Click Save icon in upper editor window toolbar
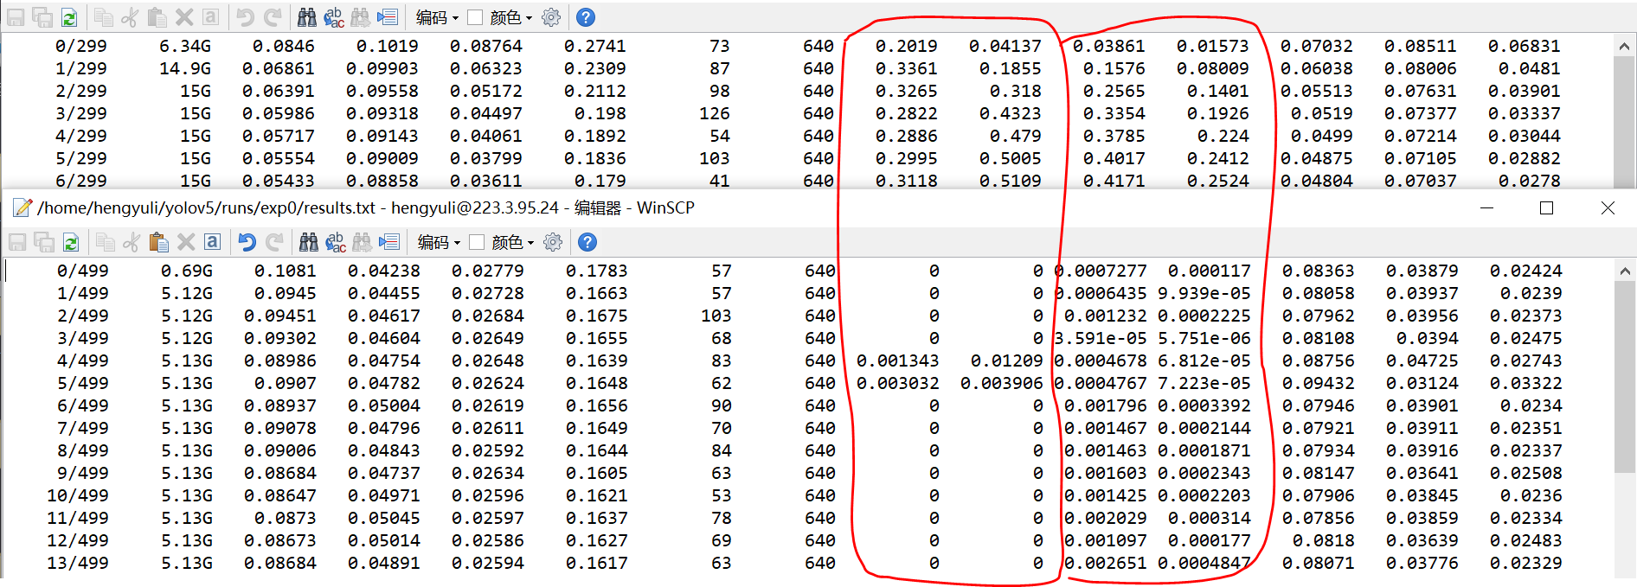 point(16,17)
